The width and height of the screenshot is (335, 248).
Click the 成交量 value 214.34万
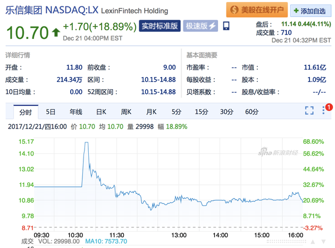tap(70, 80)
